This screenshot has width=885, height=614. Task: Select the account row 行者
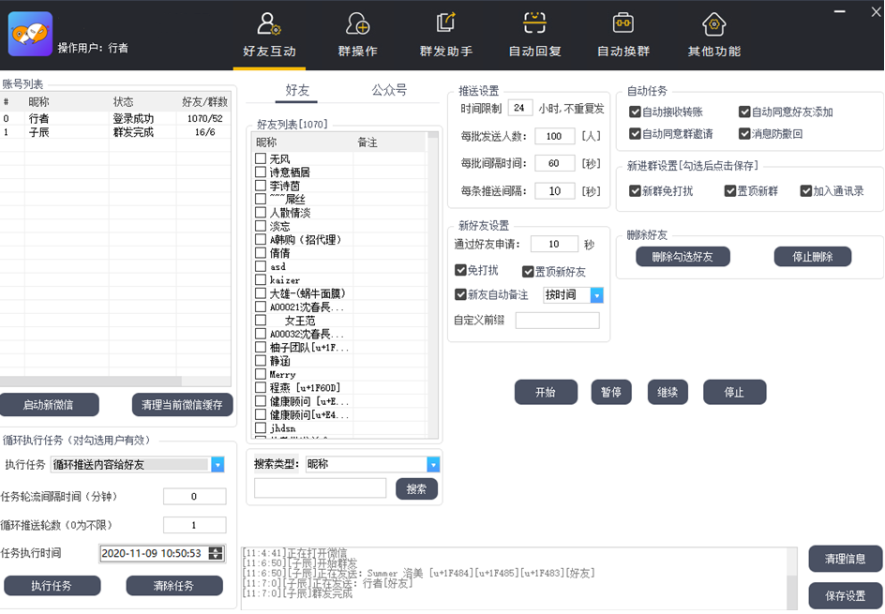click(x=115, y=118)
